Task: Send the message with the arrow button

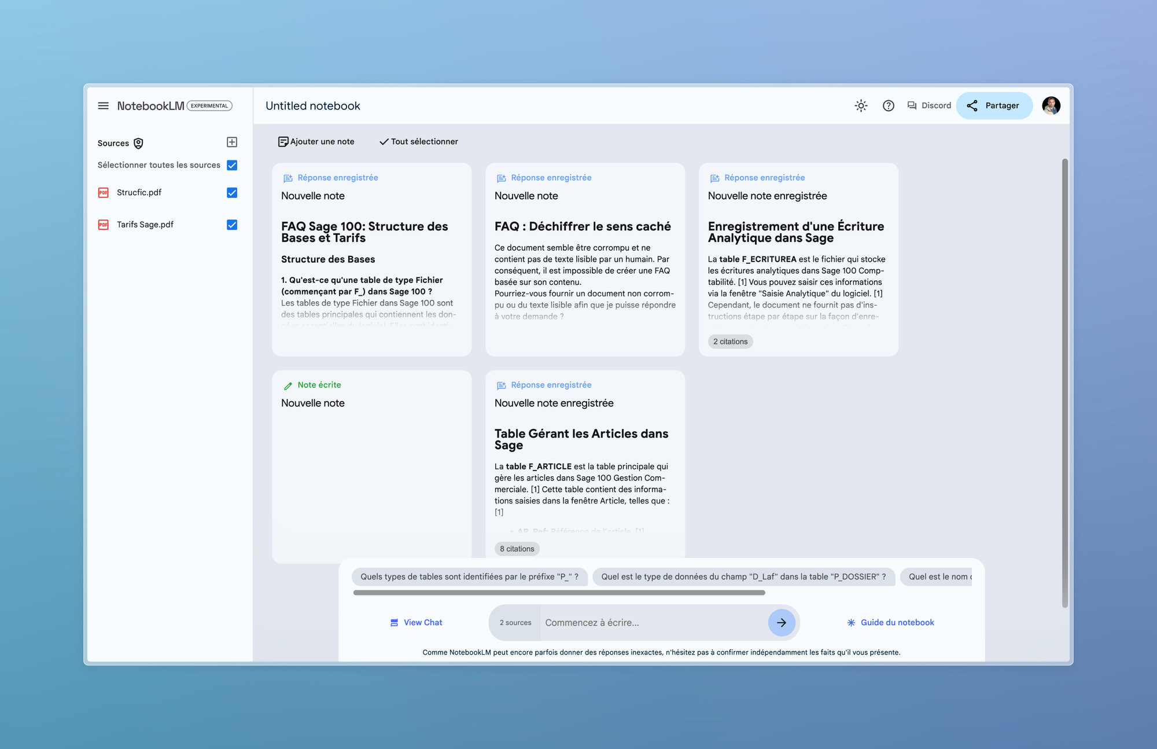Action: point(782,623)
